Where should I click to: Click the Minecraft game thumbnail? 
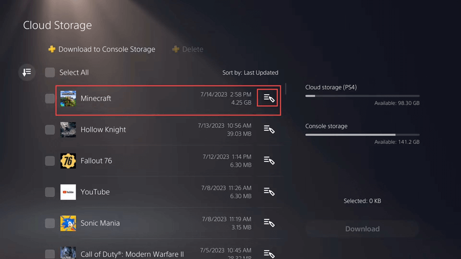tap(68, 98)
